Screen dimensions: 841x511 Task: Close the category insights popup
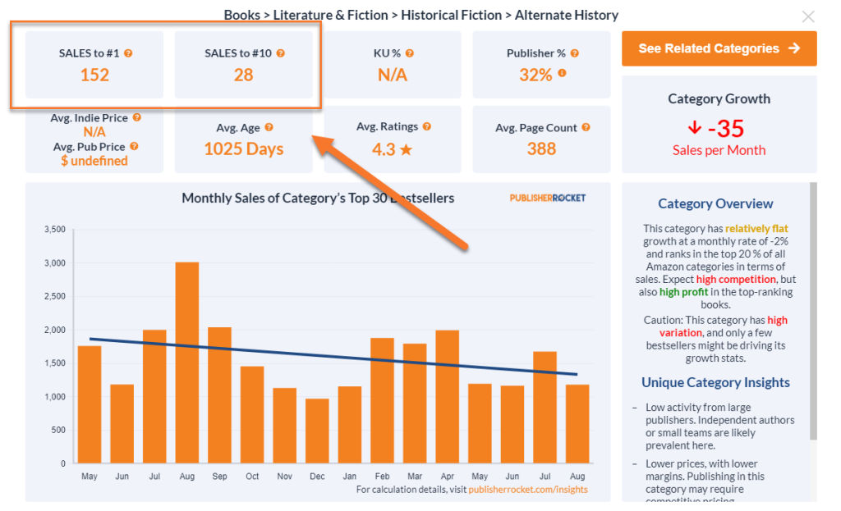pos(808,16)
